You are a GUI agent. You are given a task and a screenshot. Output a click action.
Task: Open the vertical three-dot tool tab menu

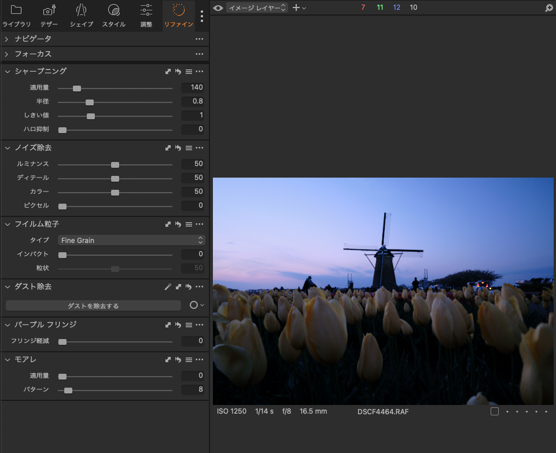click(x=201, y=16)
